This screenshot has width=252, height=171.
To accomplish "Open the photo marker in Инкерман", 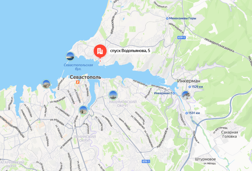I will [x=186, y=95].
